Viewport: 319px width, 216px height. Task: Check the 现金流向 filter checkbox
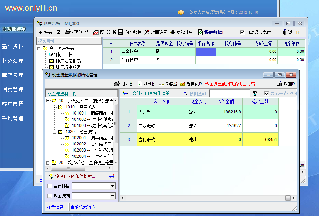coord(49,196)
